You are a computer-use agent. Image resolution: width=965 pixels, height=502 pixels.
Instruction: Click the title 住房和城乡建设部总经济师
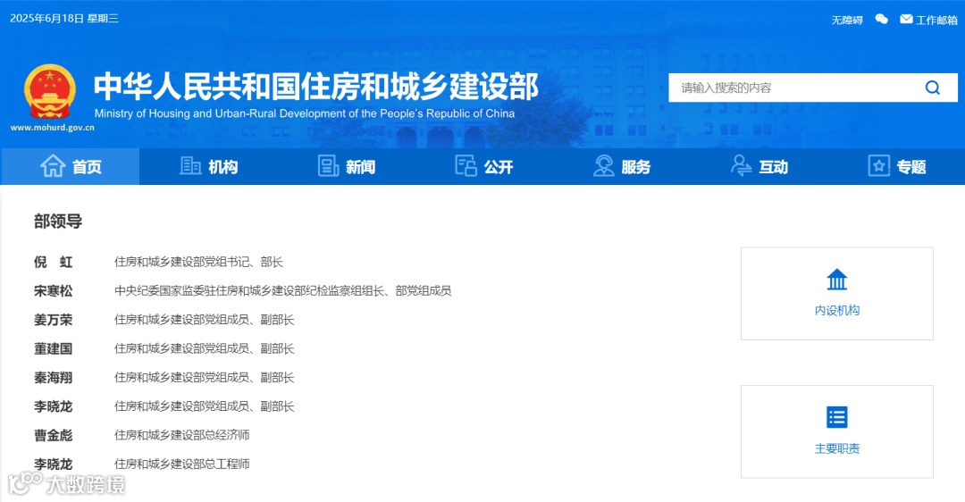pos(182,435)
